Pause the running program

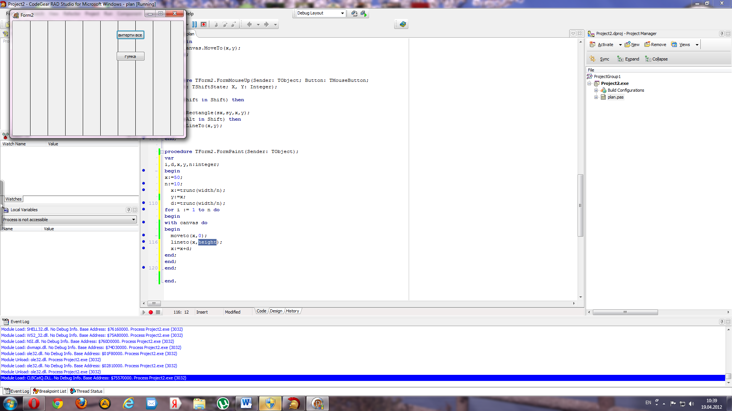[194, 24]
